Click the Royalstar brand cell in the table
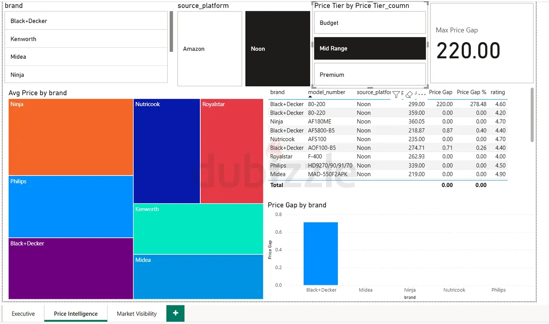549x324 pixels. (281, 156)
